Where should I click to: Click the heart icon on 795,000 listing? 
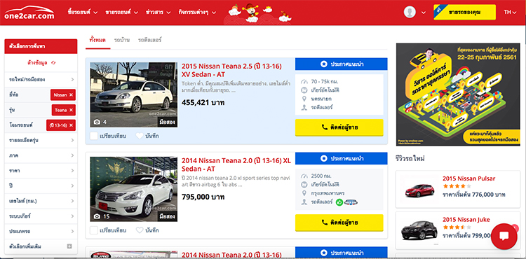[140, 230]
